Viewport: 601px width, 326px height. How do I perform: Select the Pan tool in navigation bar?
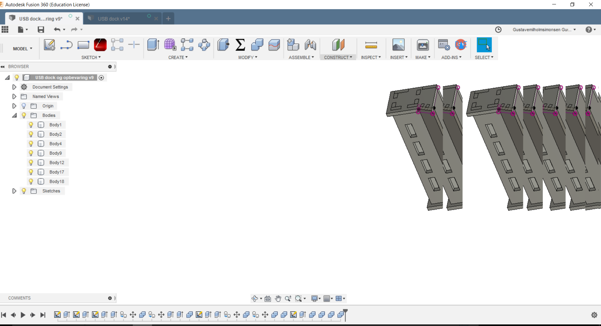pos(278,298)
